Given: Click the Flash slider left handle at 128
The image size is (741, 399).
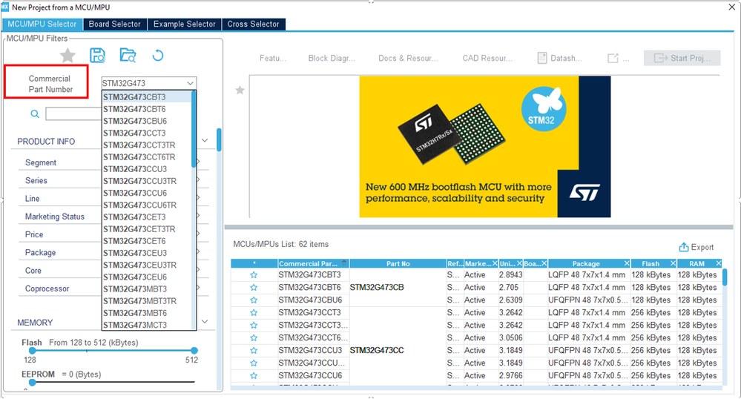Looking at the screenshot, I should point(32,351).
